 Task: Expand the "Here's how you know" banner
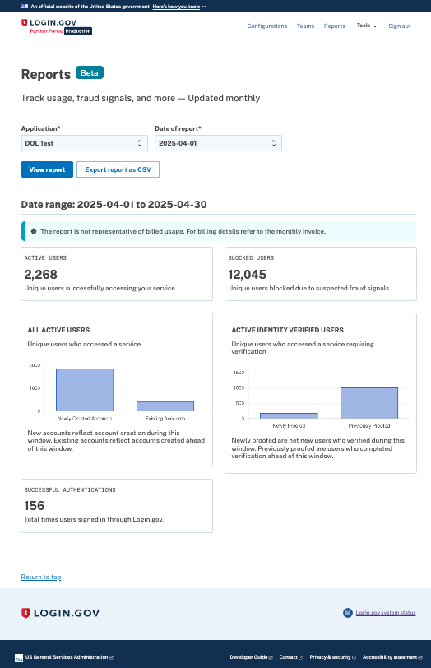[x=178, y=7]
